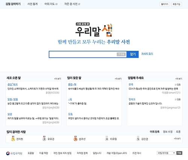
Task: Open the 문콕 entry link
Action: click(x=131, y=84)
